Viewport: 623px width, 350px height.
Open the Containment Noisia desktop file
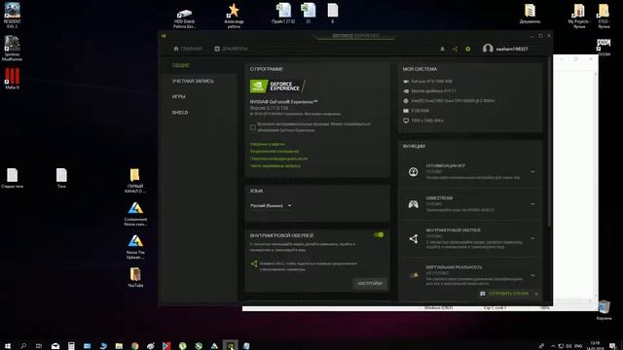tap(135, 214)
